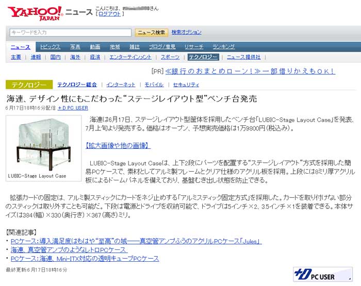The height and width of the screenshot is (286, 361).
Task: Switch to the 写真 tab
Action: pyautogui.click(x=75, y=47)
